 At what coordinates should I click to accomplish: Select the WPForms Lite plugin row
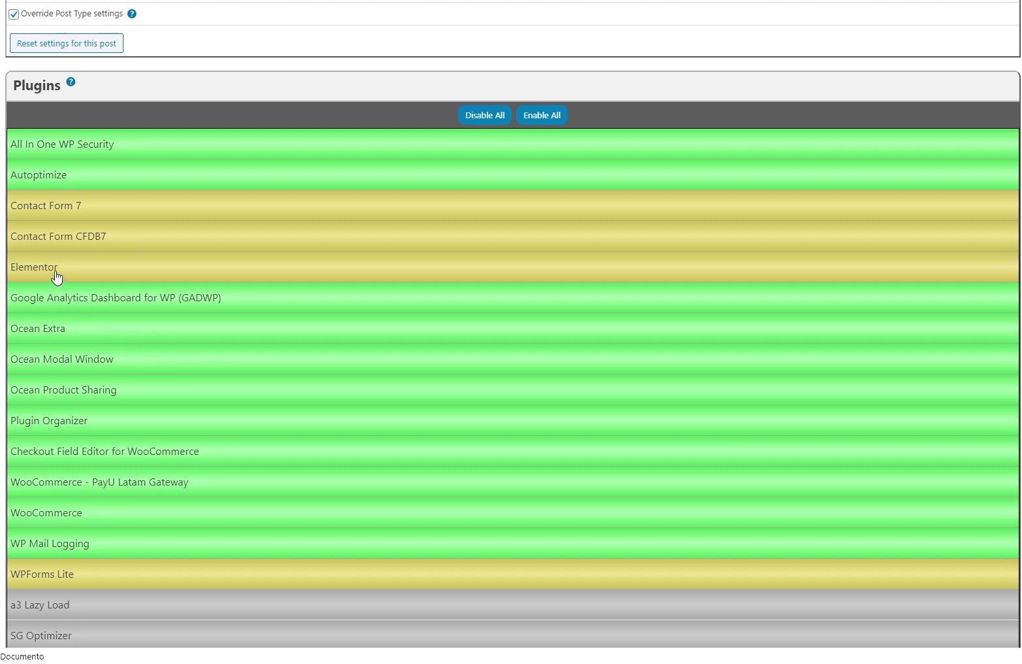[513, 574]
